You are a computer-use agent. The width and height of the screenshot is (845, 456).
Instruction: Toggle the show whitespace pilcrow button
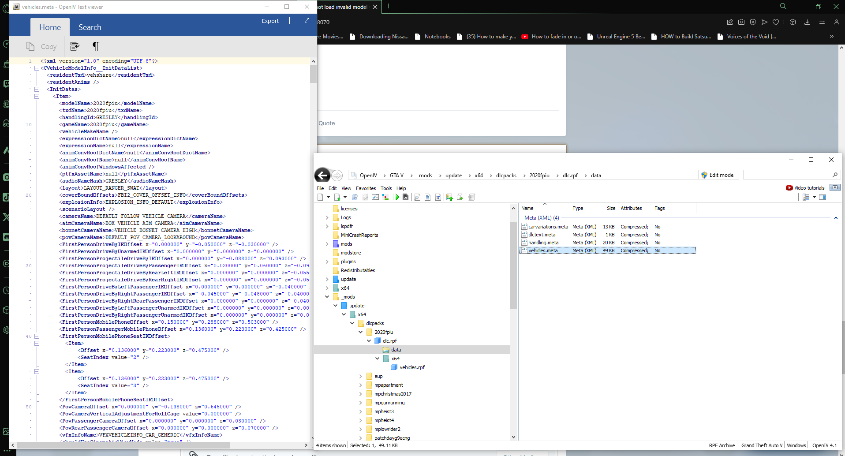pyautogui.click(x=96, y=46)
